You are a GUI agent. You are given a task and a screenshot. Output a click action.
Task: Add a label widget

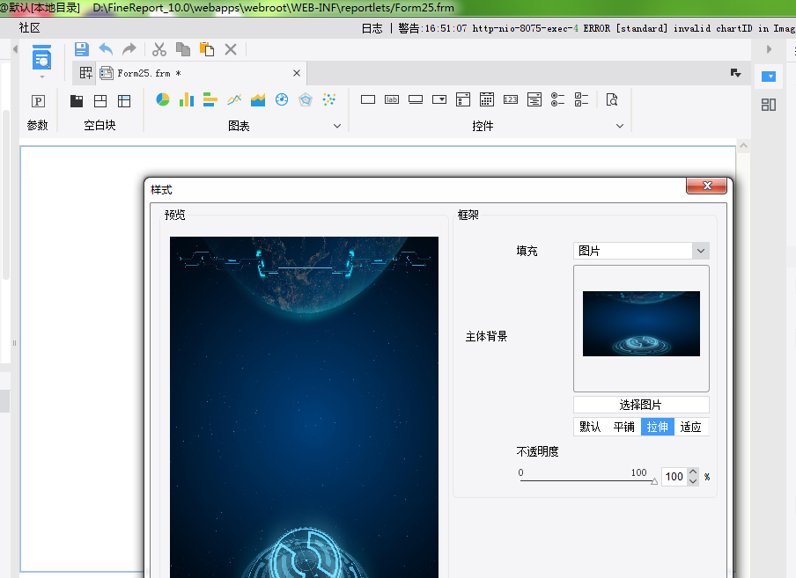tap(392, 99)
